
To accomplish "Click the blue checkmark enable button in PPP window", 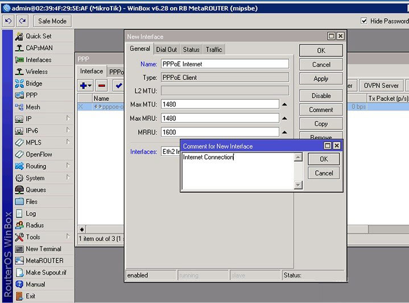I will pos(119,86).
